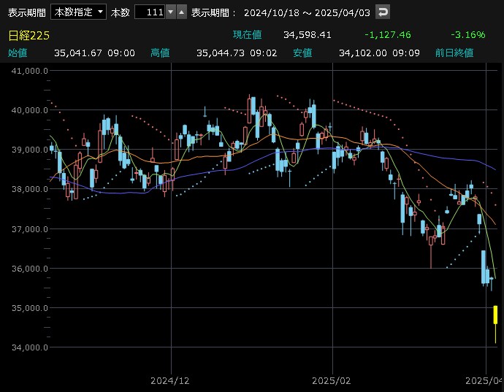Click the 38,000.0 price axis label
Viewport: 504px width, 392px height.
tap(29, 189)
